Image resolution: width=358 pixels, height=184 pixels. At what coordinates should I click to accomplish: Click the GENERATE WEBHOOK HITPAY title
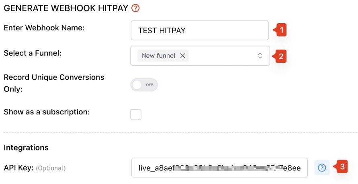pyautogui.click(x=66, y=8)
